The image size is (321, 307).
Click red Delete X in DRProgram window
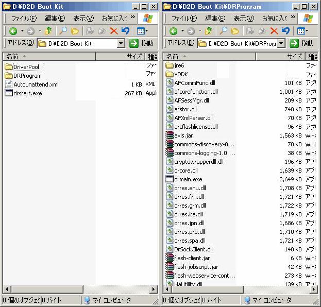(274, 31)
